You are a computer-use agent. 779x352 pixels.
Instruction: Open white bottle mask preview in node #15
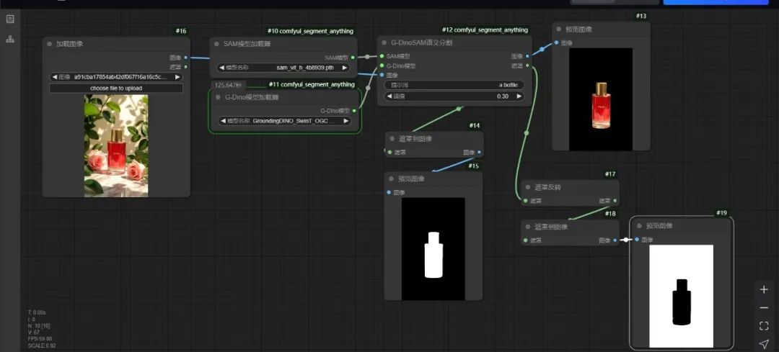pos(433,249)
